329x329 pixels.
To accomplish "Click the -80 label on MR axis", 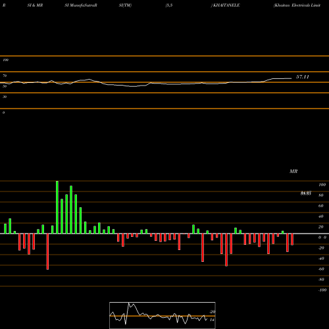I will pos(321,280).
